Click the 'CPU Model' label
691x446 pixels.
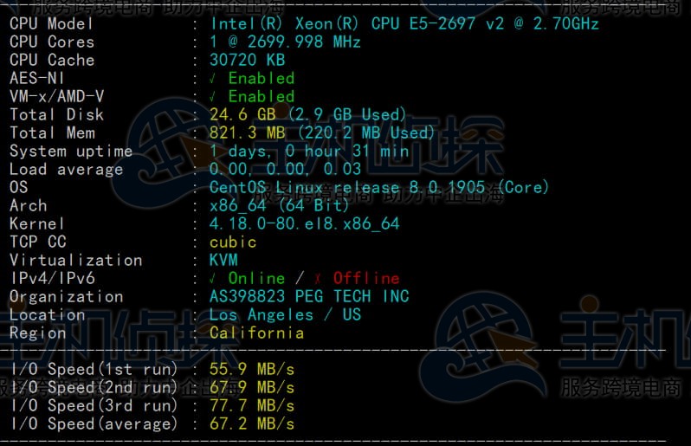51,23
